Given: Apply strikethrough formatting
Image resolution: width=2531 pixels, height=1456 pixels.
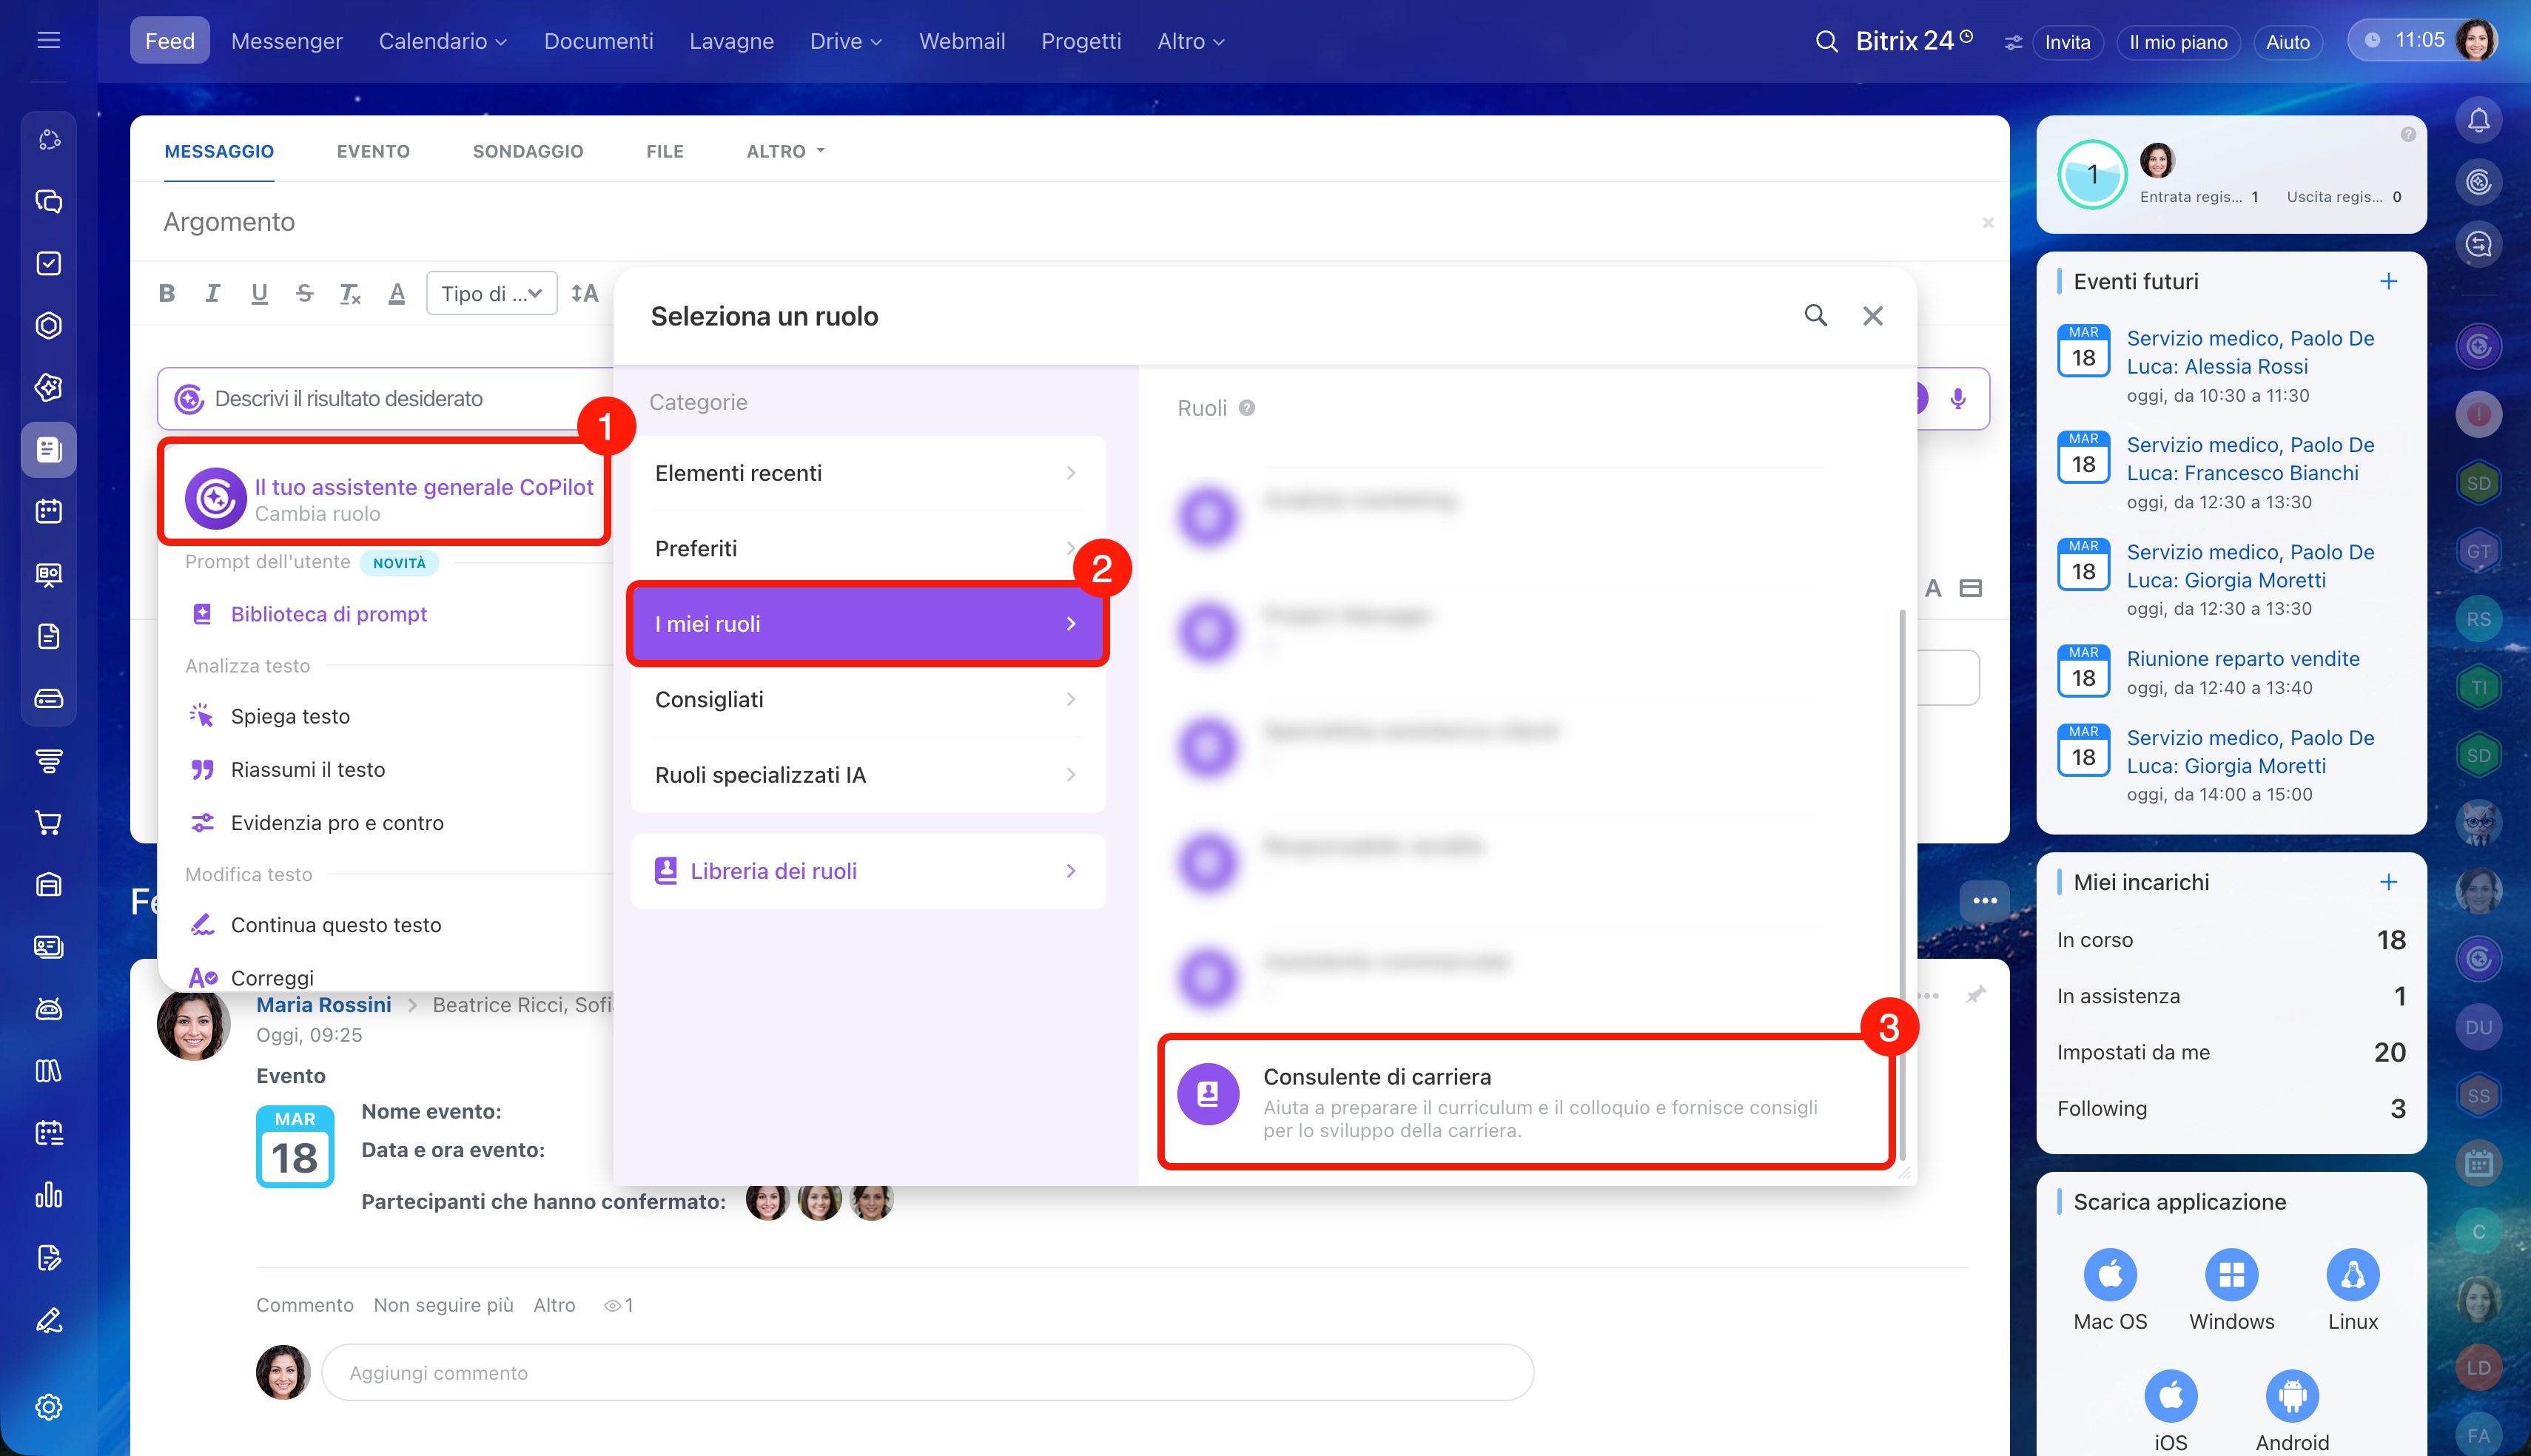Looking at the screenshot, I should pos(305,293).
